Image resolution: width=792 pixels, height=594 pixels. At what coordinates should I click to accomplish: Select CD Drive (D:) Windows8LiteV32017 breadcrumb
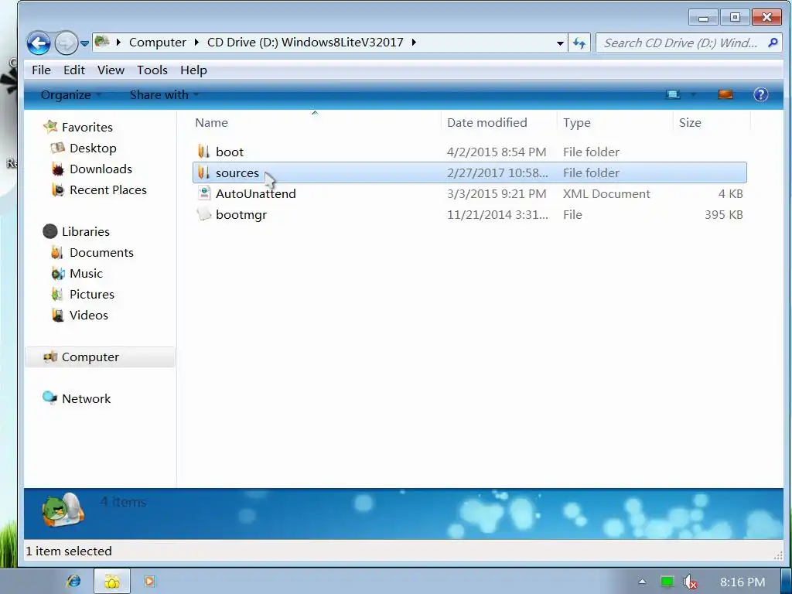point(305,43)
